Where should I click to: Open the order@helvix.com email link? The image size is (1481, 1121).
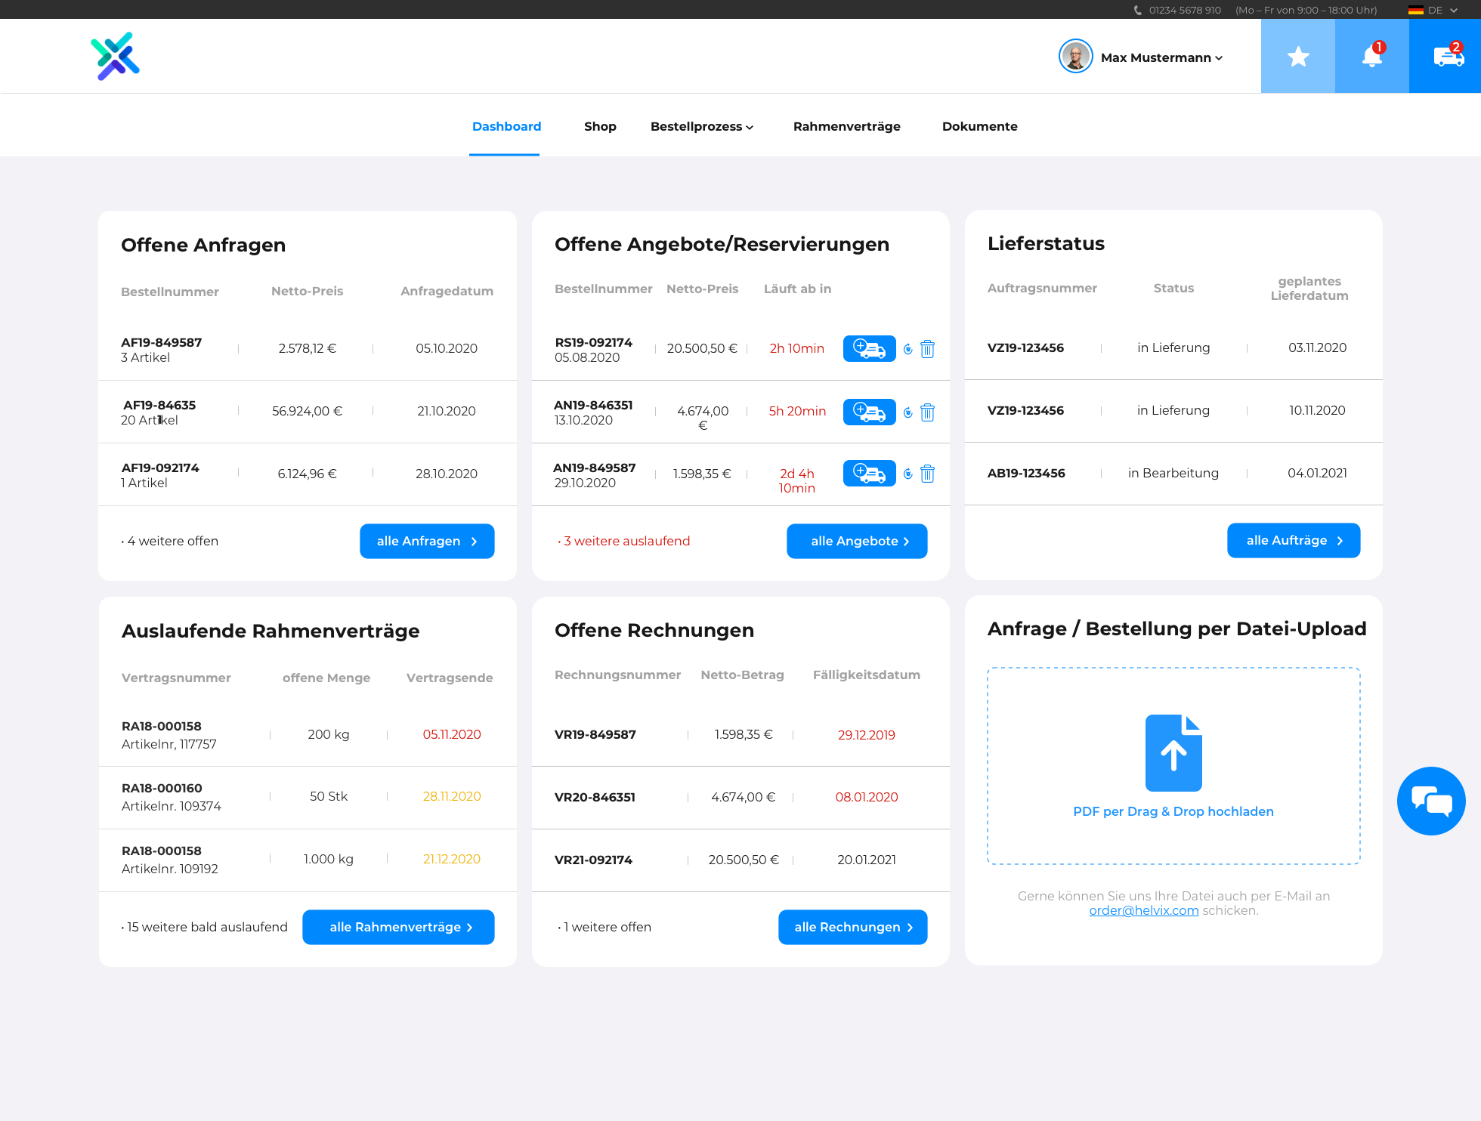pos(1143,910)
